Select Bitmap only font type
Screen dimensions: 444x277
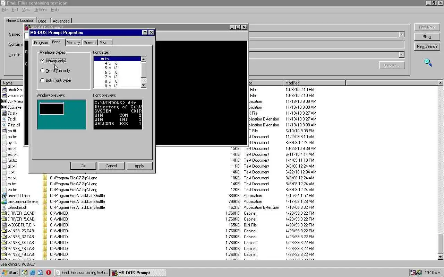tap(53, 61)
